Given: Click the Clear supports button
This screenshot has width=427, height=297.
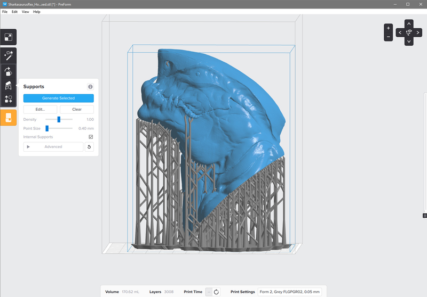Looking at the screenshot, I should 76,109.
